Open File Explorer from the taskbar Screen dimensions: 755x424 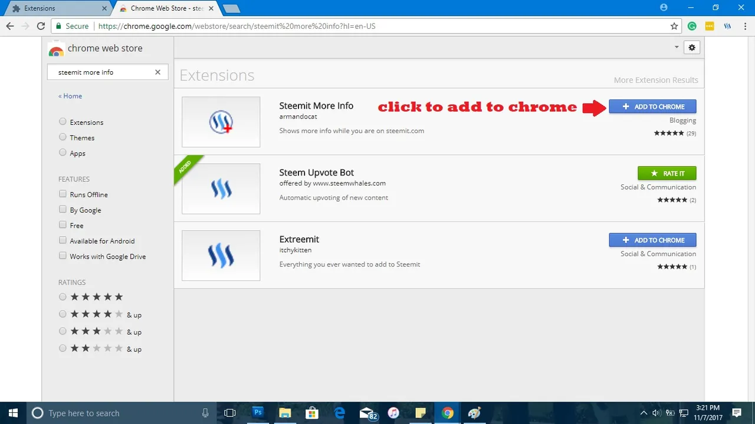coord(285,413)
